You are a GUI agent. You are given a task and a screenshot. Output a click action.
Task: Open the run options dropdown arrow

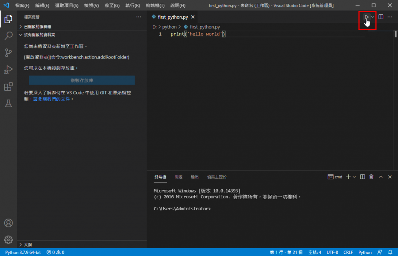coord(372,17)
